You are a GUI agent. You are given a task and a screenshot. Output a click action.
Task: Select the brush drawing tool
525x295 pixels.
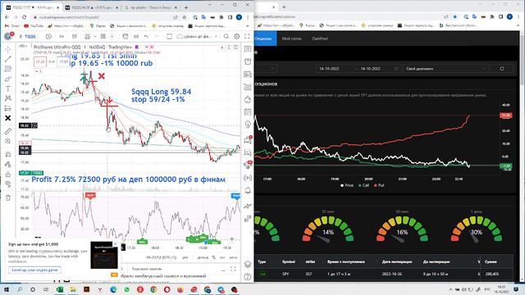pos(8,79)
